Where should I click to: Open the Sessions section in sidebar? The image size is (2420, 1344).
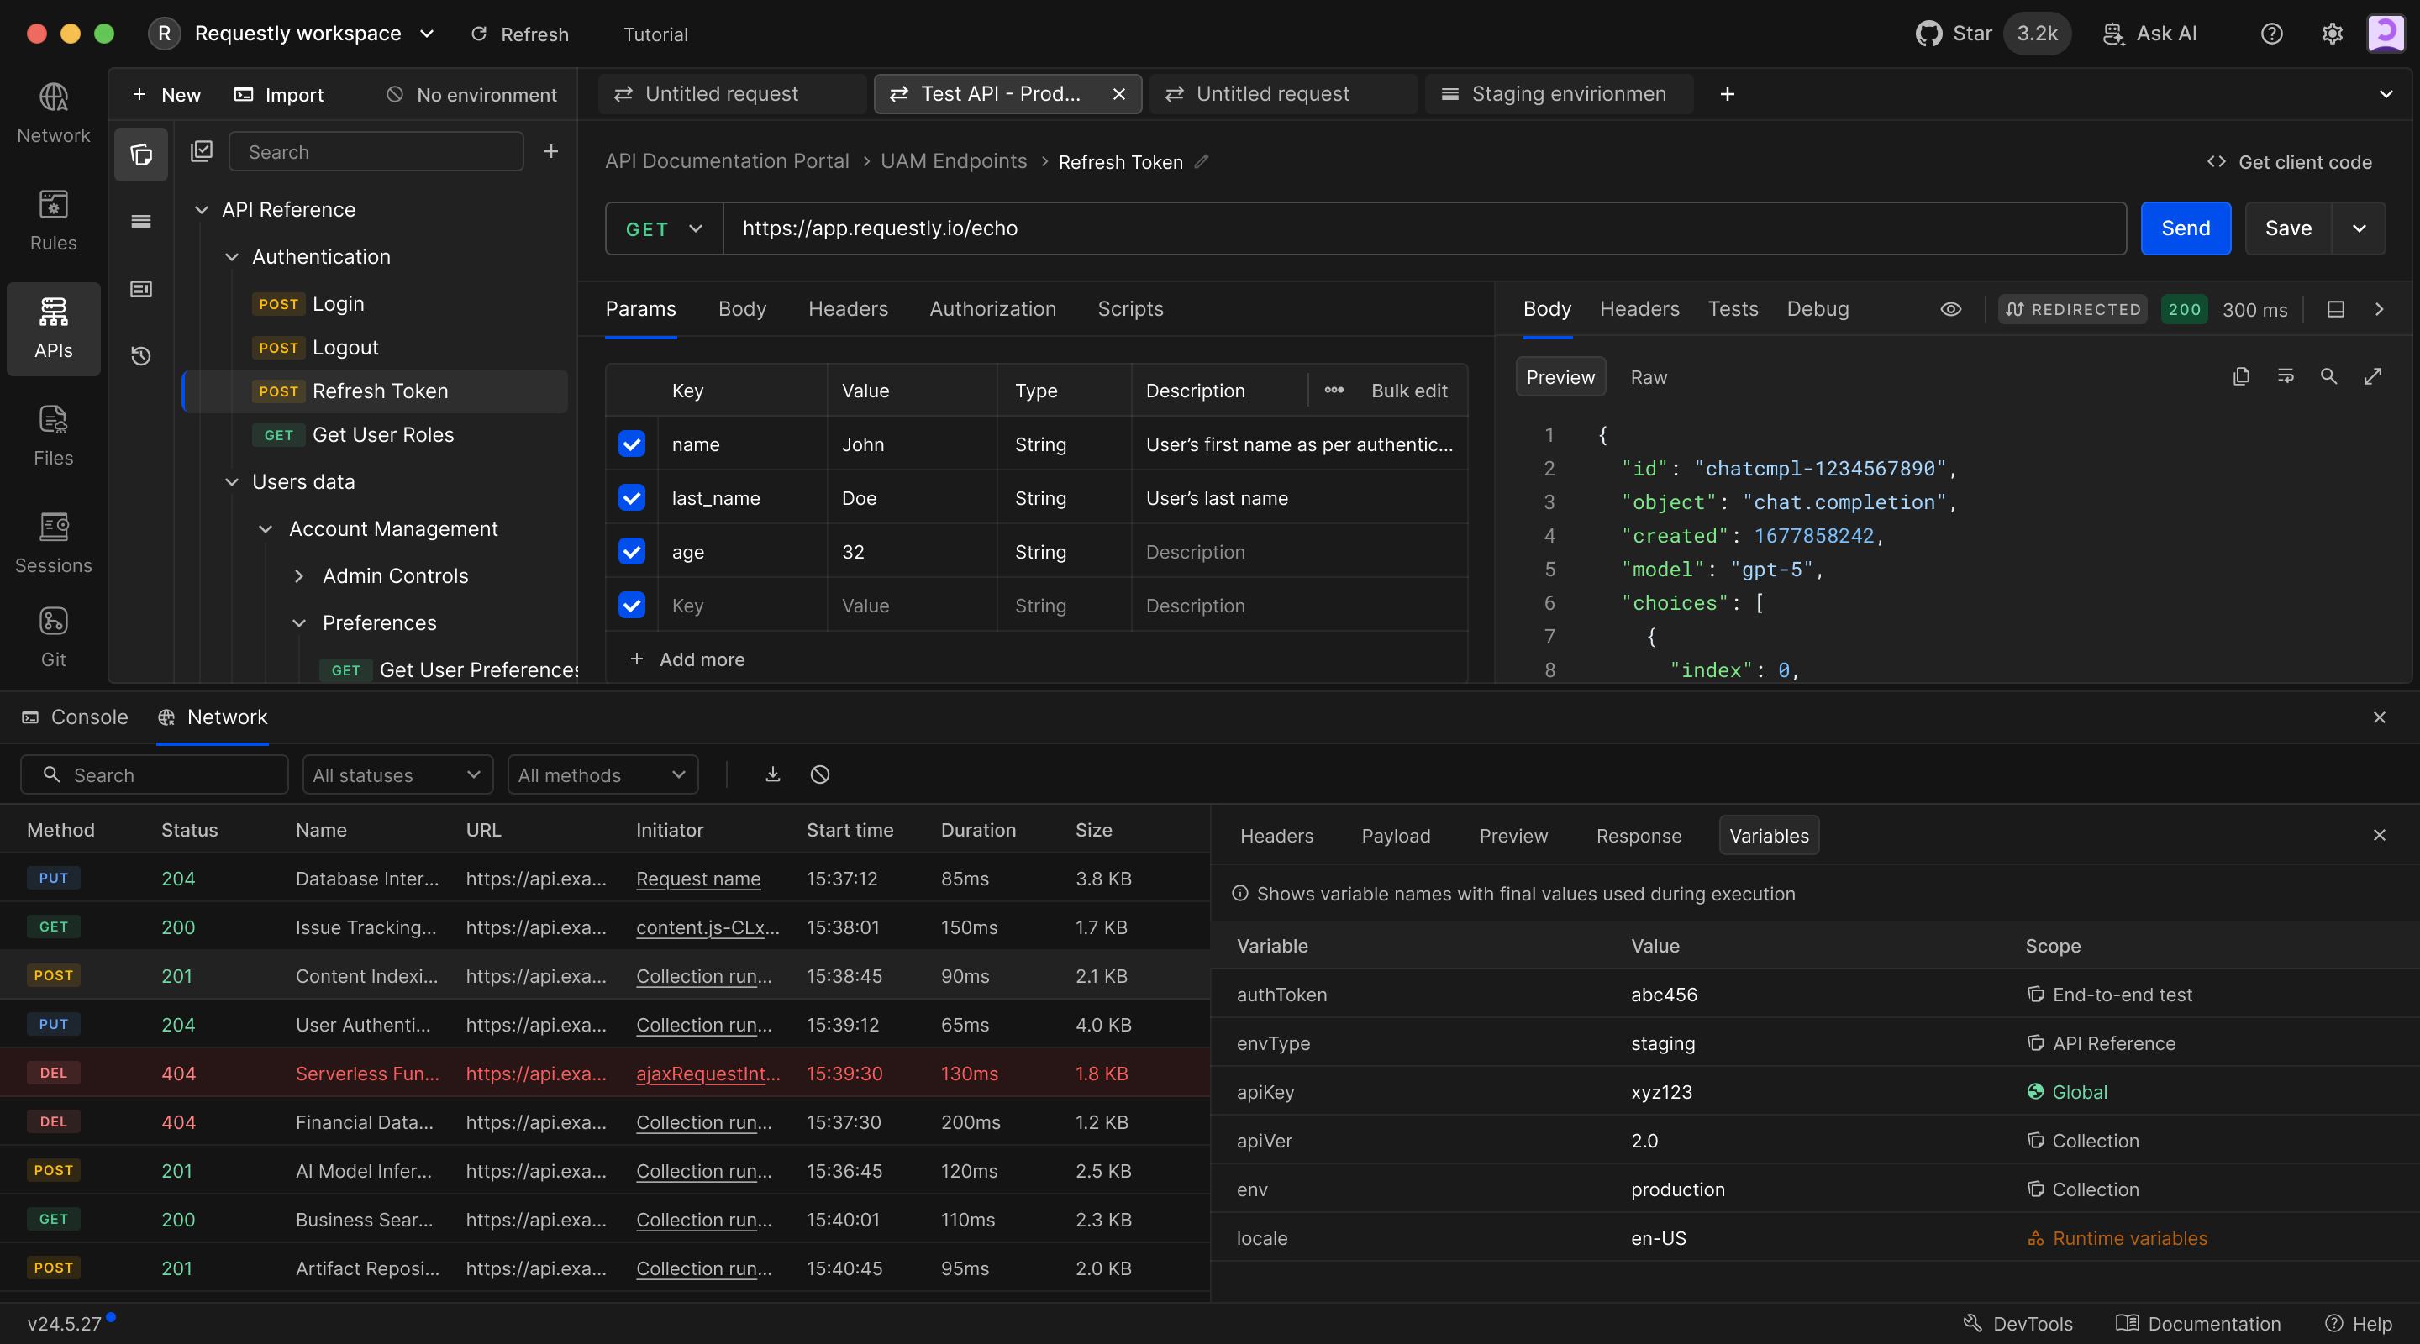(54, 543)
